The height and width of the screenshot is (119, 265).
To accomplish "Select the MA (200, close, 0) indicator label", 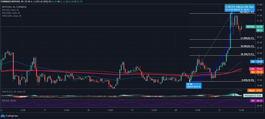I will 11,13.
